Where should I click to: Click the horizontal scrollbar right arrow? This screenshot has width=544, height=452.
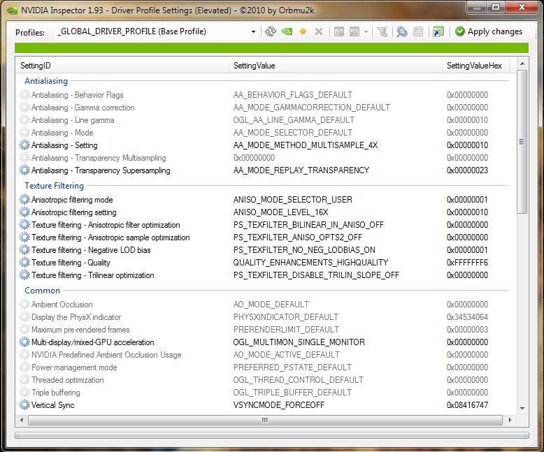pyautogui.click(x=509, y=420)
